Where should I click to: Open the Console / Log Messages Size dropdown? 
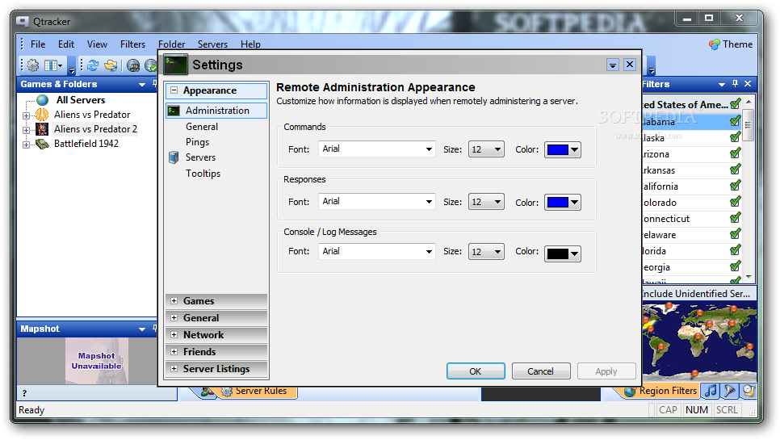coord(486,252)
